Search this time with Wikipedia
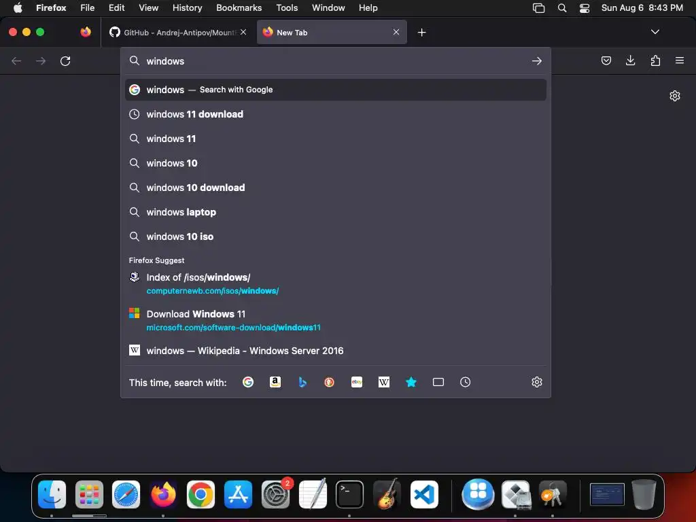 (x=384, y=382)
